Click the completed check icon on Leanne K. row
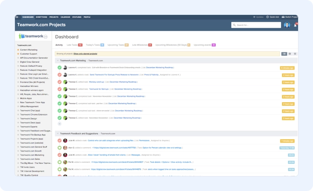This screenshot has width=313, height=191. click(59, 68)
